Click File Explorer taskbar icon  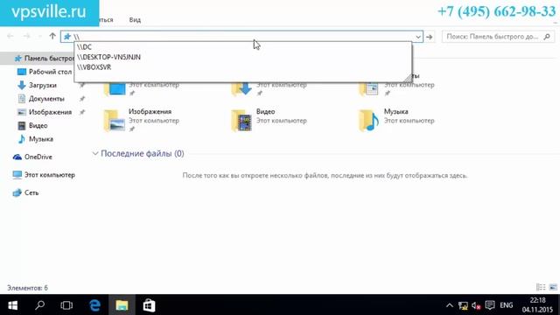pos(122,305)
